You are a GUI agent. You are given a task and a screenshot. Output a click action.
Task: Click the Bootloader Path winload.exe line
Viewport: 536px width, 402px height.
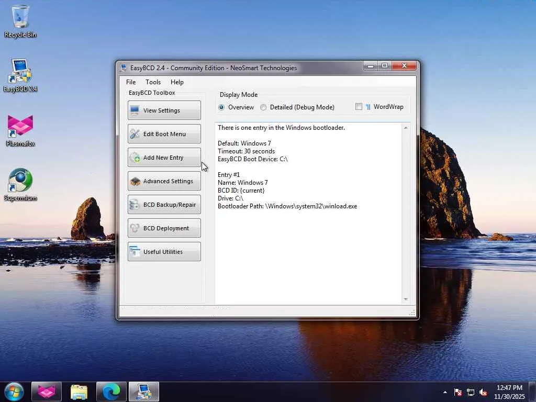pyautogui.click(x=287, y=206)
